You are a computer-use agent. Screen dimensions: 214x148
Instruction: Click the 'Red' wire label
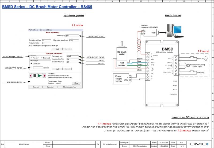click(139, 67)
